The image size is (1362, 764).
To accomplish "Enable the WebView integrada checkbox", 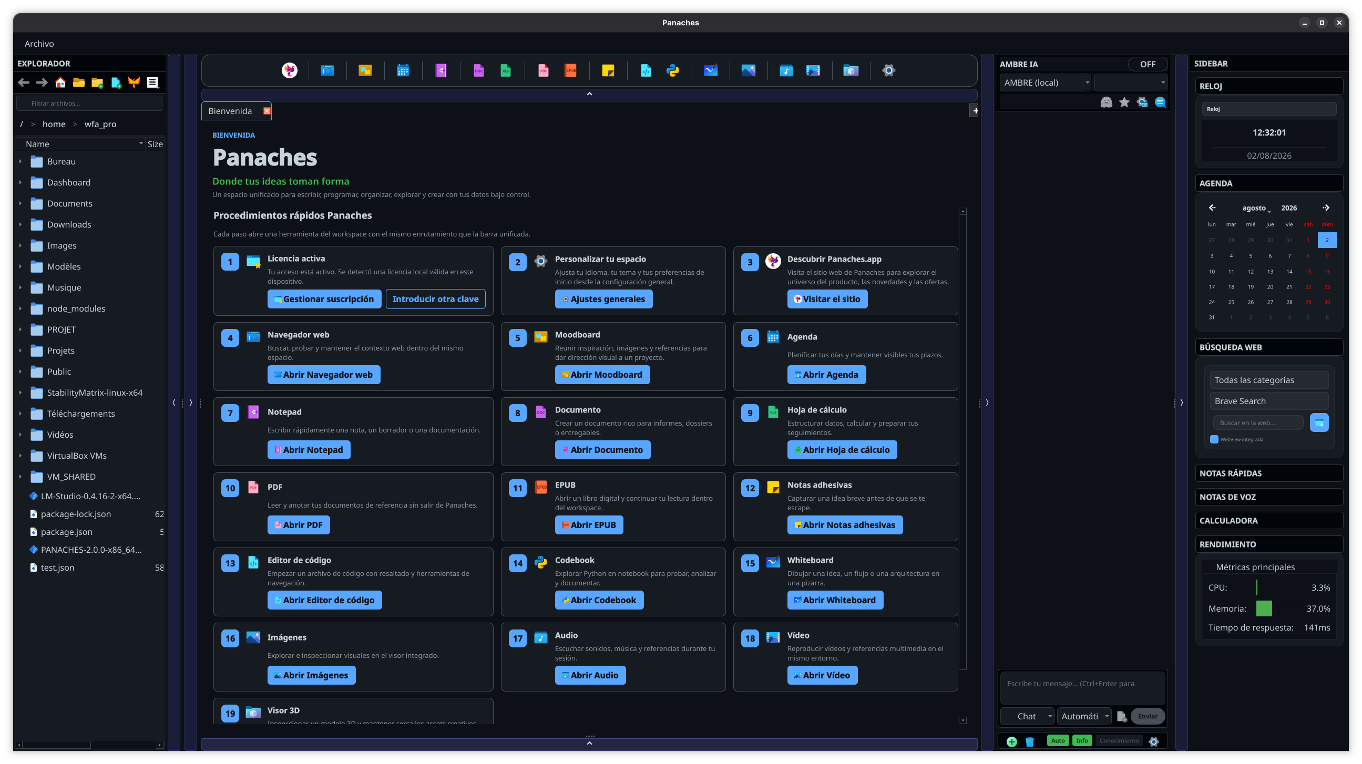I will point(1214,439).
